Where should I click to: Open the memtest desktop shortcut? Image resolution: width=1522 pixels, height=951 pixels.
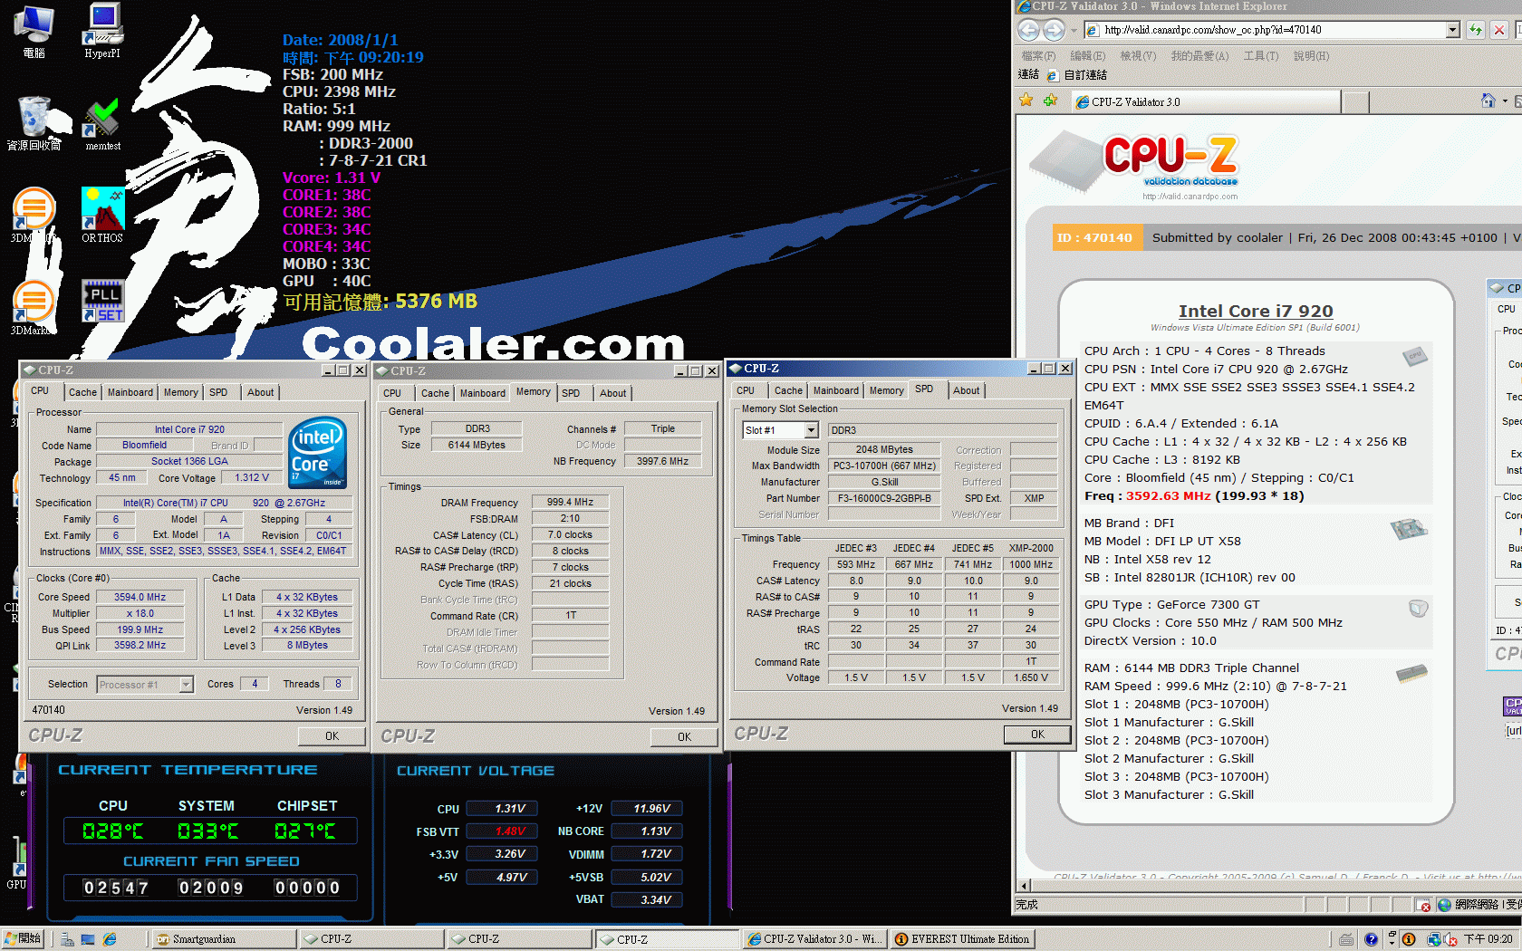point(102,125)
